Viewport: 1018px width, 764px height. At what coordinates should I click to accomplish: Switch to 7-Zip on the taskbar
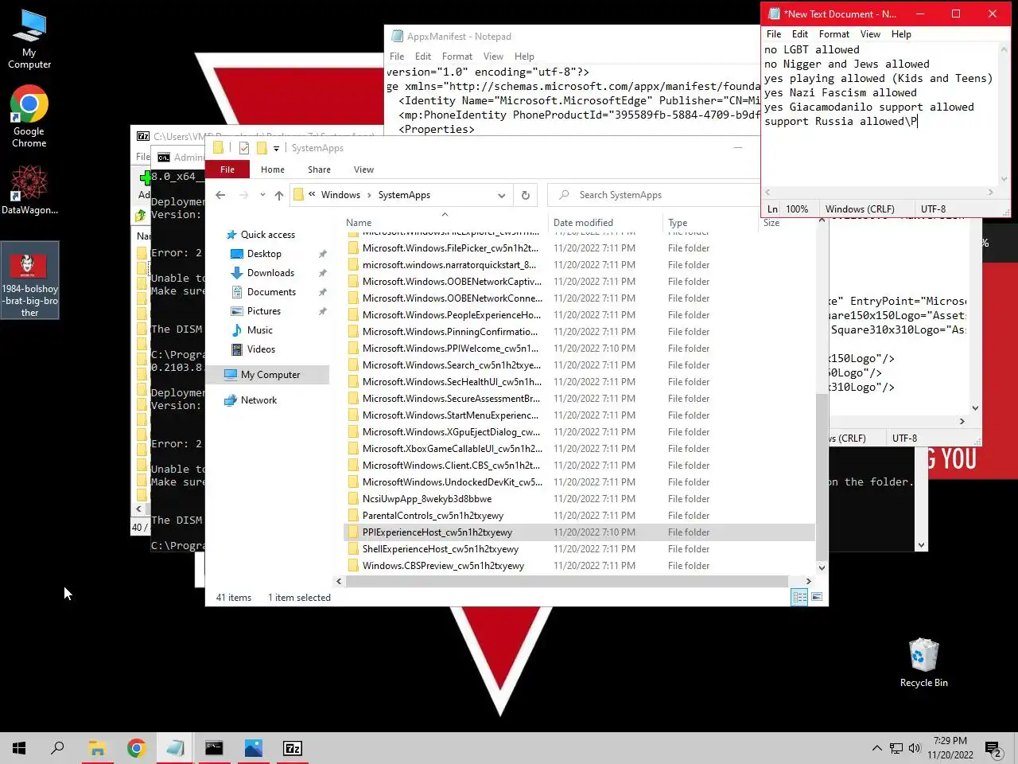click(292, 748)
